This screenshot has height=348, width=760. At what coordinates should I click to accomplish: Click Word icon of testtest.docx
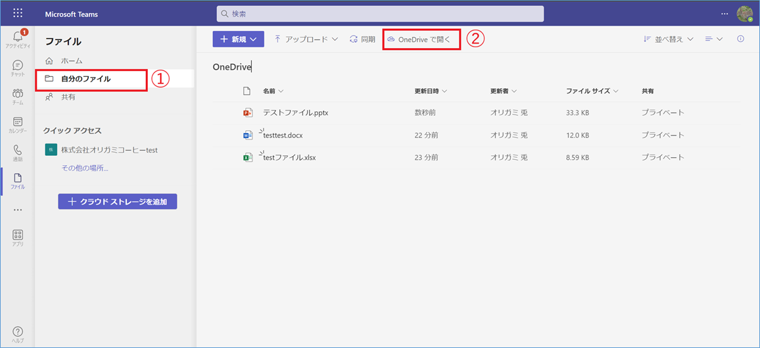pos(248,136)
